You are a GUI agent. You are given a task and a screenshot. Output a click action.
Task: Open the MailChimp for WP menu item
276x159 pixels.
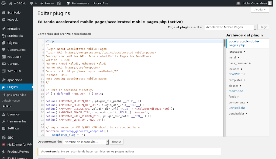point(19,144)
